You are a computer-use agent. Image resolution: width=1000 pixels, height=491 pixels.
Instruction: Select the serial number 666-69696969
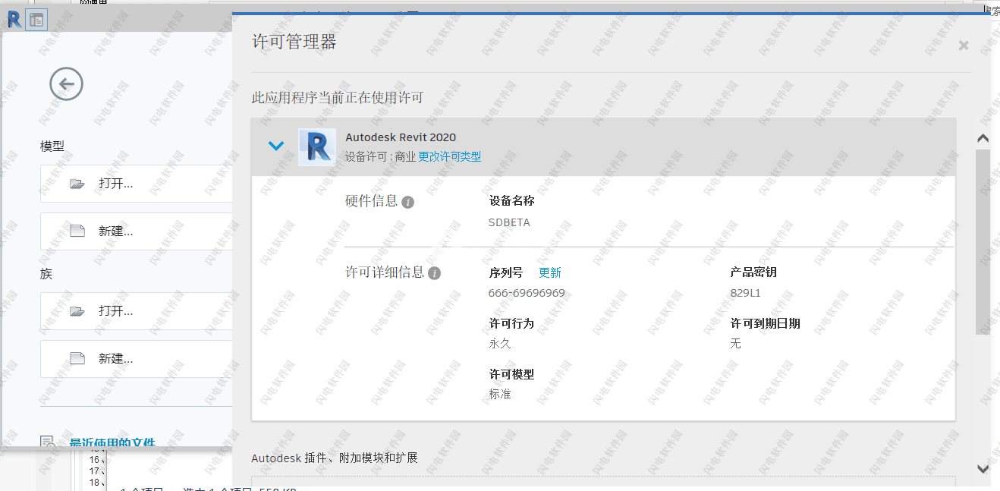527,293
